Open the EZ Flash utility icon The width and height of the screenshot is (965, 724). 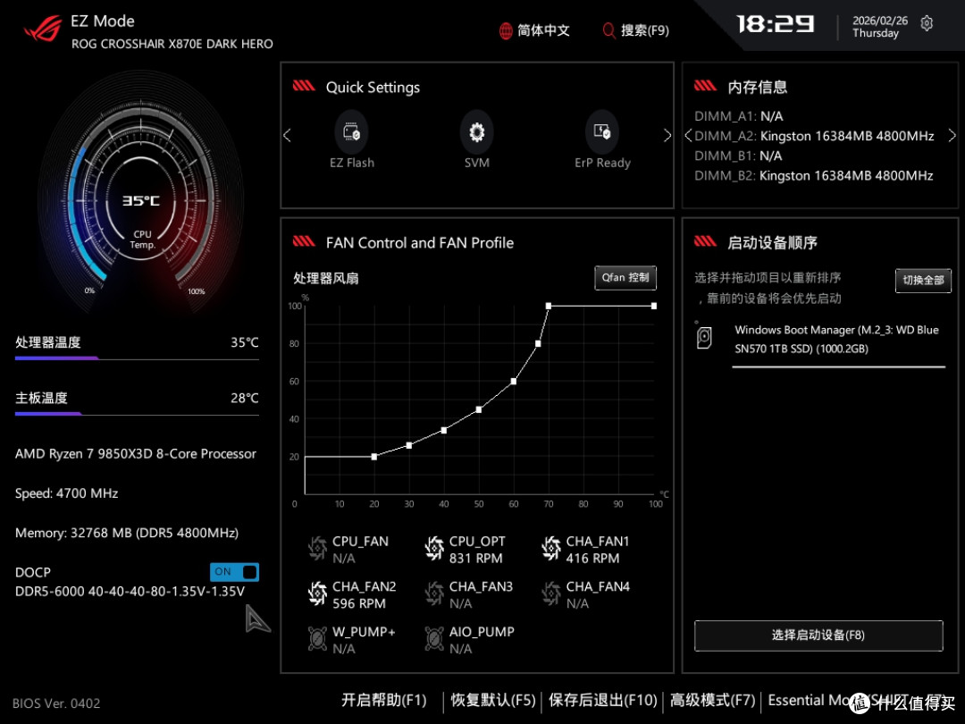(351, 131)
